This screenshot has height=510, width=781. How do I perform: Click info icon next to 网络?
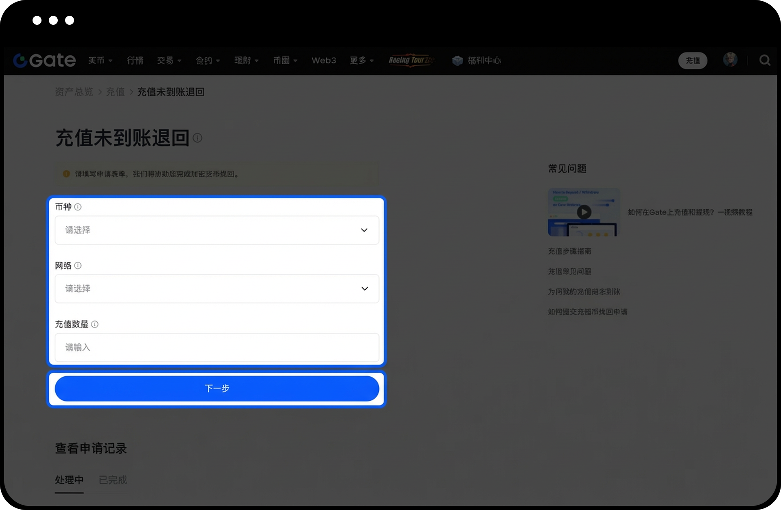78,265
